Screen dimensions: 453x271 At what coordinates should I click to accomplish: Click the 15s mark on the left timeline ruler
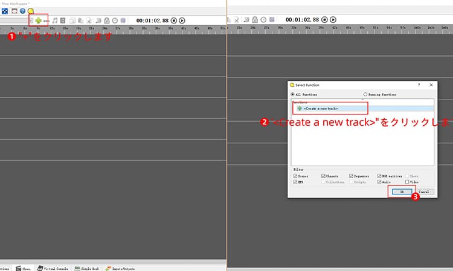click(x=65, y=28)
